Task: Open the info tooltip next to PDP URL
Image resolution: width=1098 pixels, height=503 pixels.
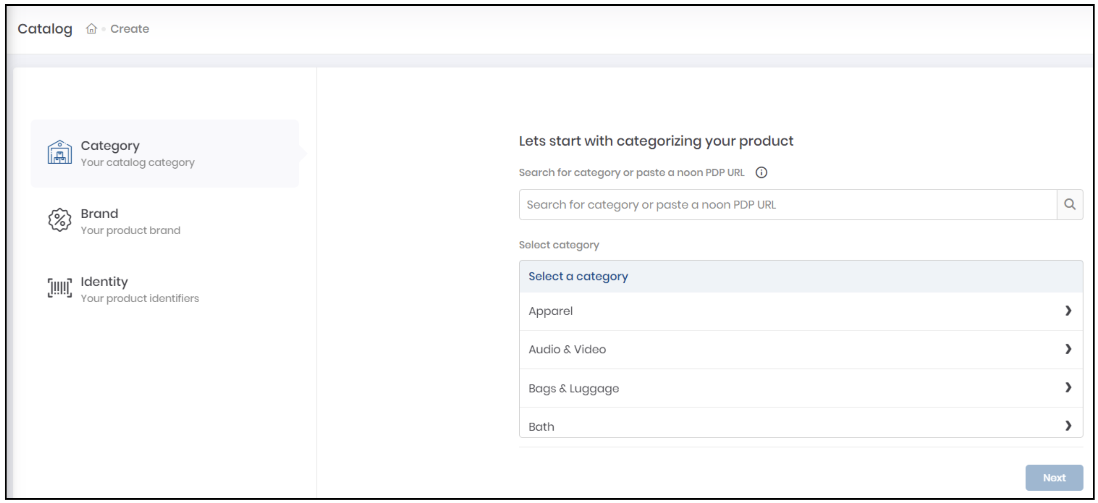Action: [762, 173]
